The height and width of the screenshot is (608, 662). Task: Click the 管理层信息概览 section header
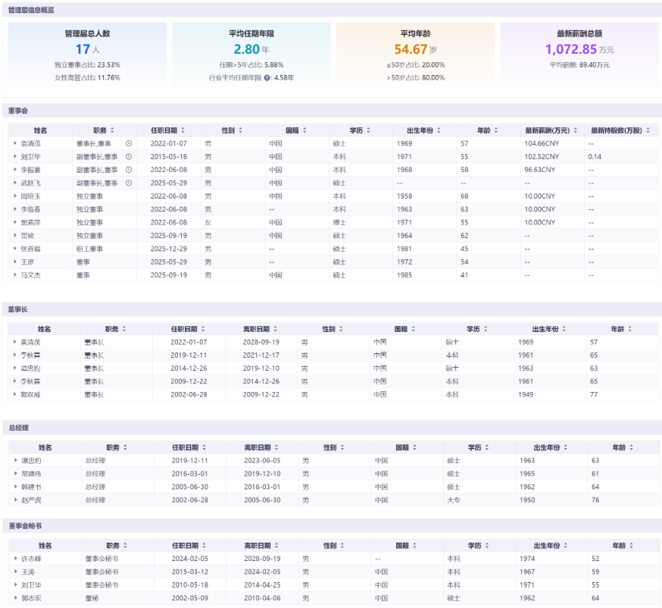click(x=31, y=10)
